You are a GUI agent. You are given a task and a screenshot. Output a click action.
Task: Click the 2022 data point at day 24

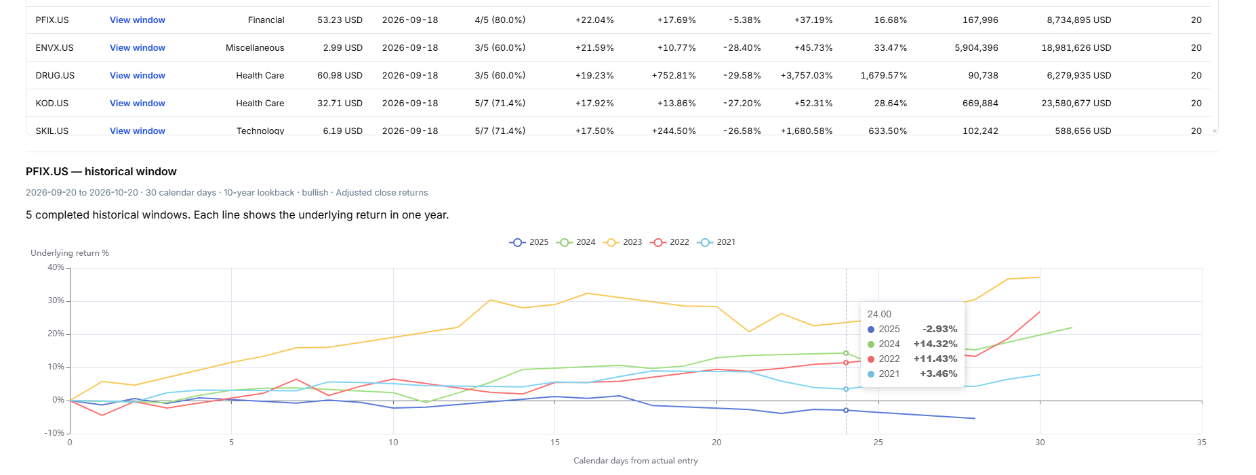point(846,363)
